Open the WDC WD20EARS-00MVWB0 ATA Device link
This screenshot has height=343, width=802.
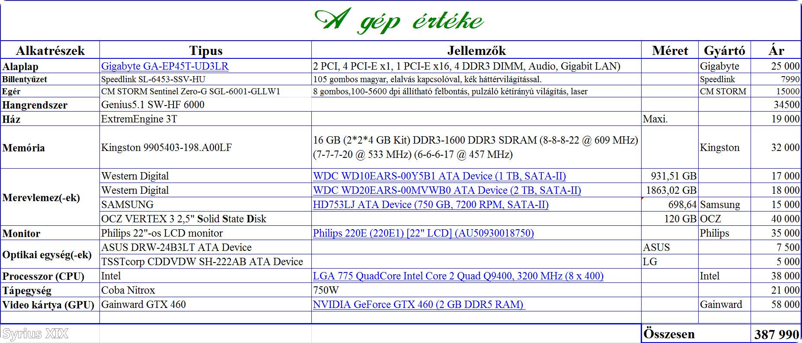click(x=447, y=190)
